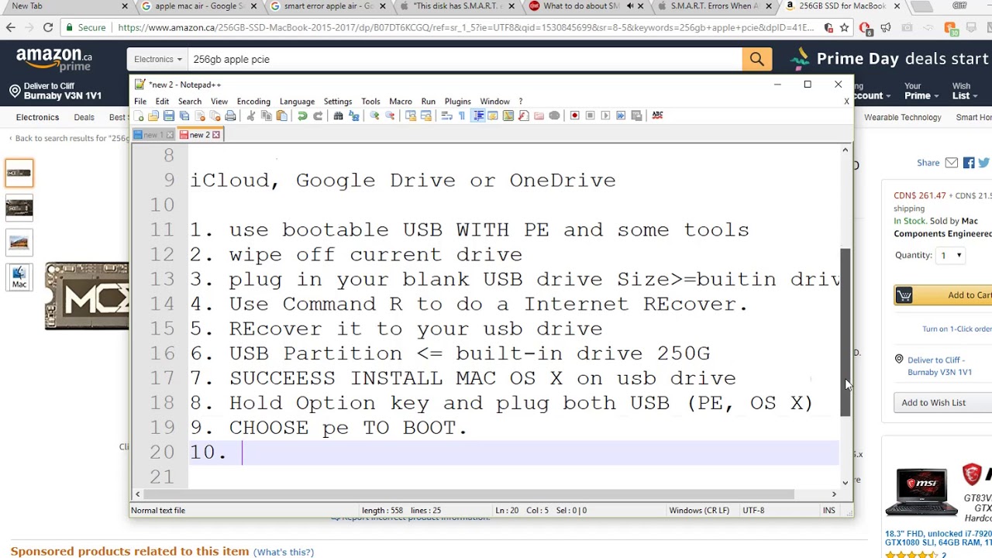Click the Amazon.ca prime logo
The image size is (992, 558).
[x=53, y=59]
